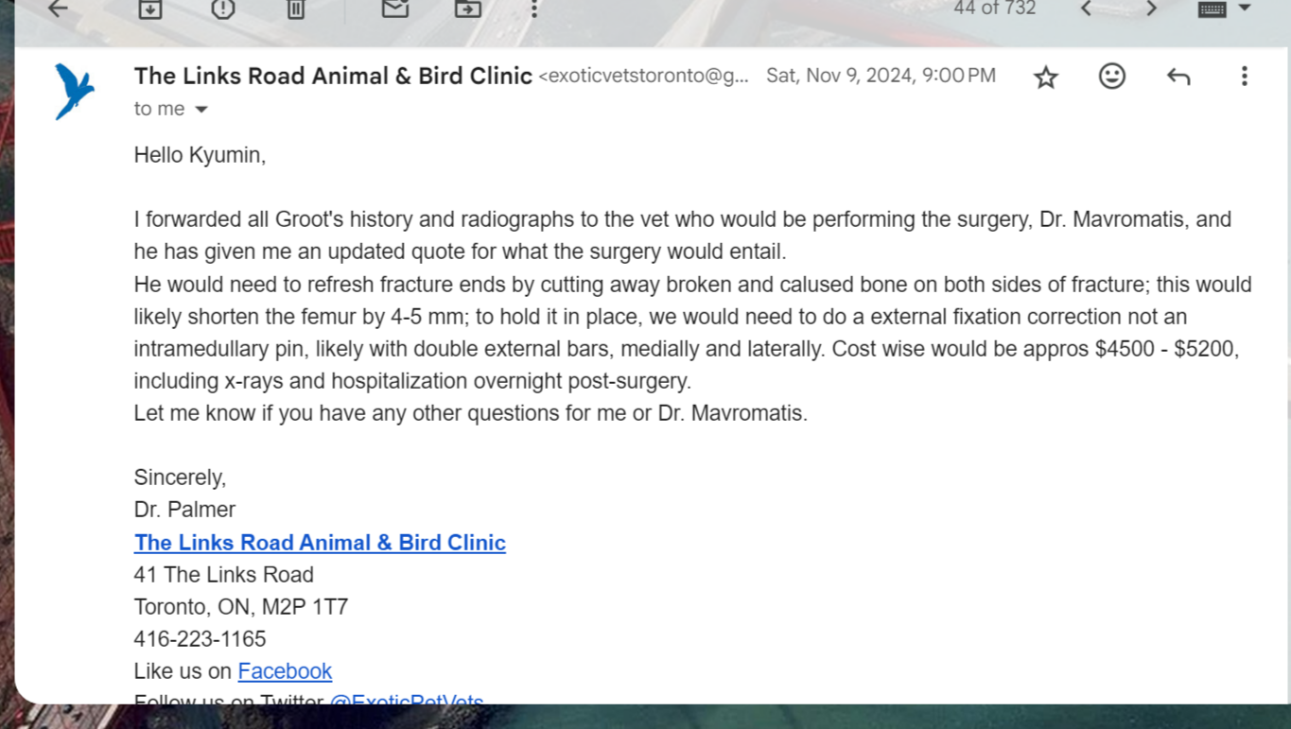1291x729 pixels.
Task: Open the Facebook link in signature
Action: tap(285, 671)
